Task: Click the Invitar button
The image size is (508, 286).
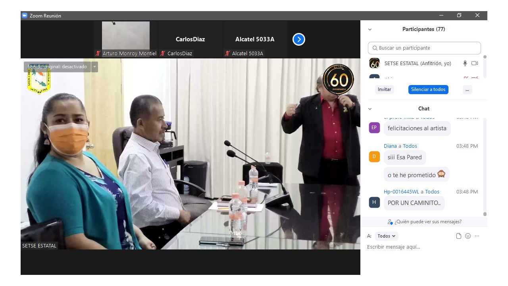Action: tap(384, 89)
